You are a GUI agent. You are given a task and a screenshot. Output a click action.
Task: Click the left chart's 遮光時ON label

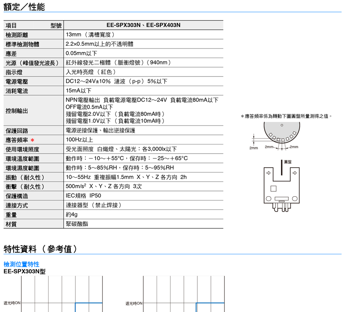(x=12, y=303)
